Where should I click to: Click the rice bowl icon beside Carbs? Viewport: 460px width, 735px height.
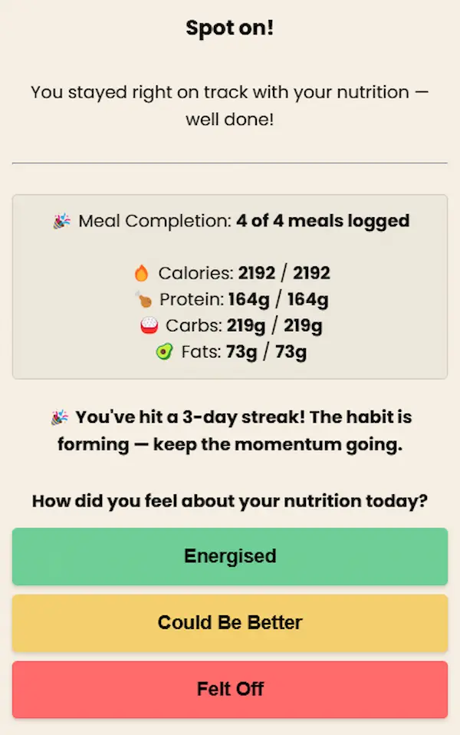coord(149,325)
